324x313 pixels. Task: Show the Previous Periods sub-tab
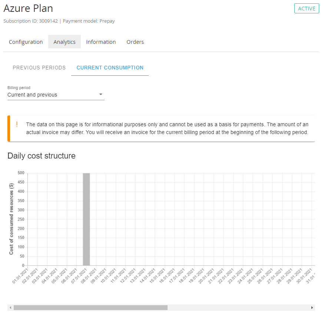pyautogui.click(x=39, y=68)
